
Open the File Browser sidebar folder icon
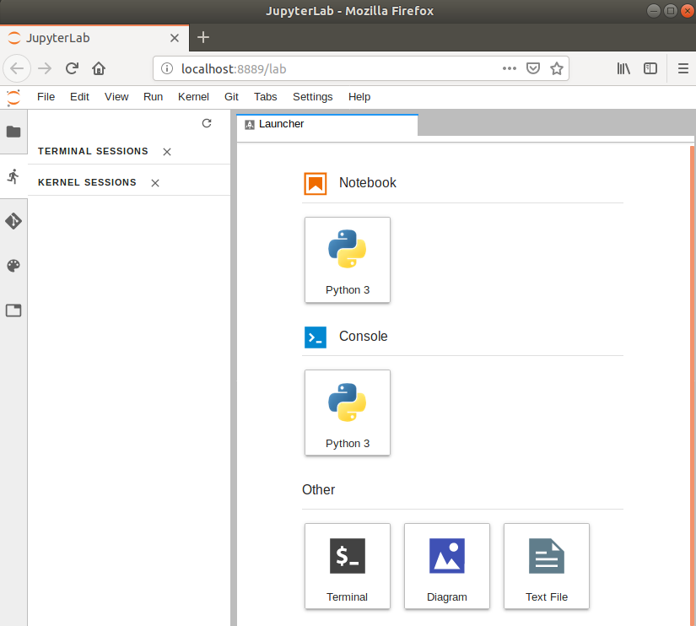tap(13, 132)
